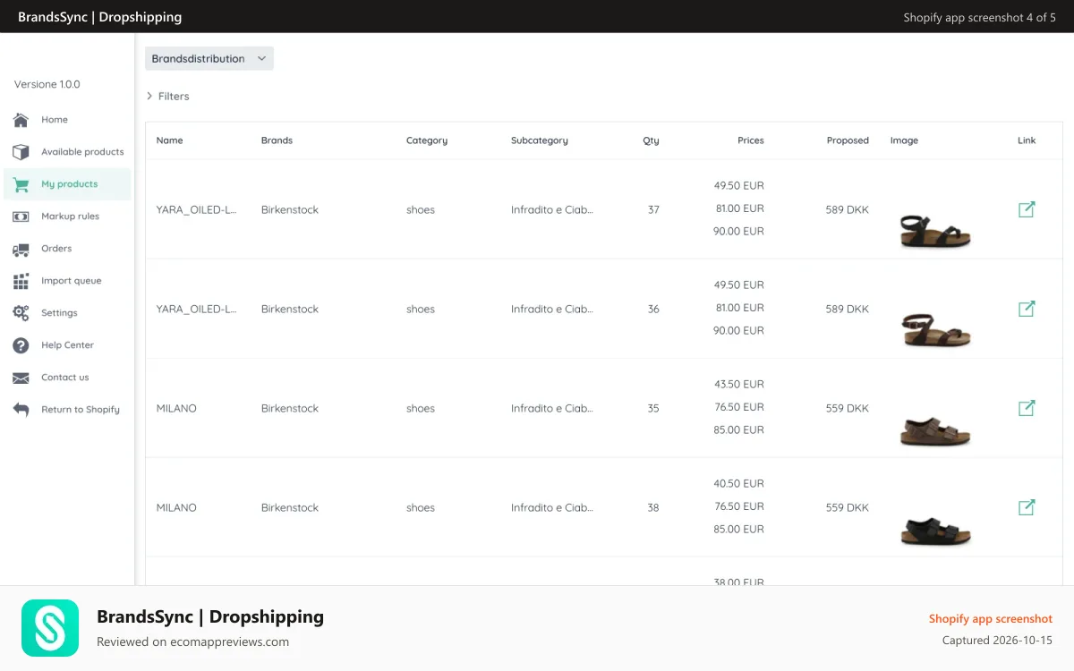Click MILANO name in qty 35 row
Viewport: 1074px width, 671px height.
[x=176, y=408]
